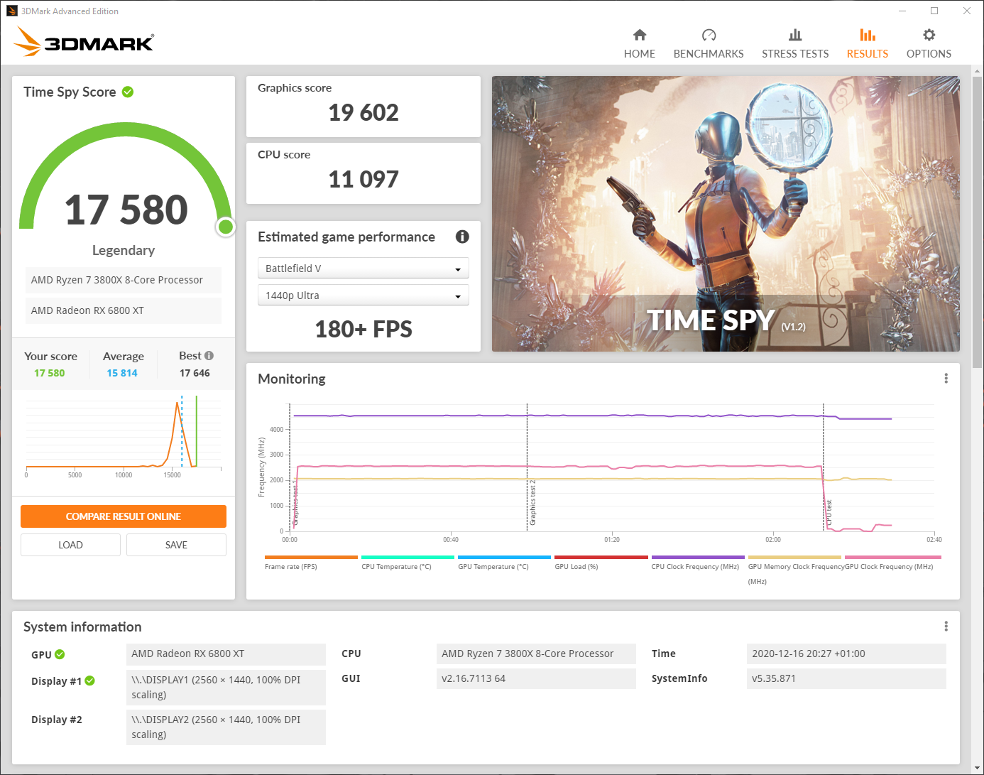Click the GPU Load (%) red legend swatch
Image resolution: width=984 pixels, height=775 pixels.
pos(601,558)
